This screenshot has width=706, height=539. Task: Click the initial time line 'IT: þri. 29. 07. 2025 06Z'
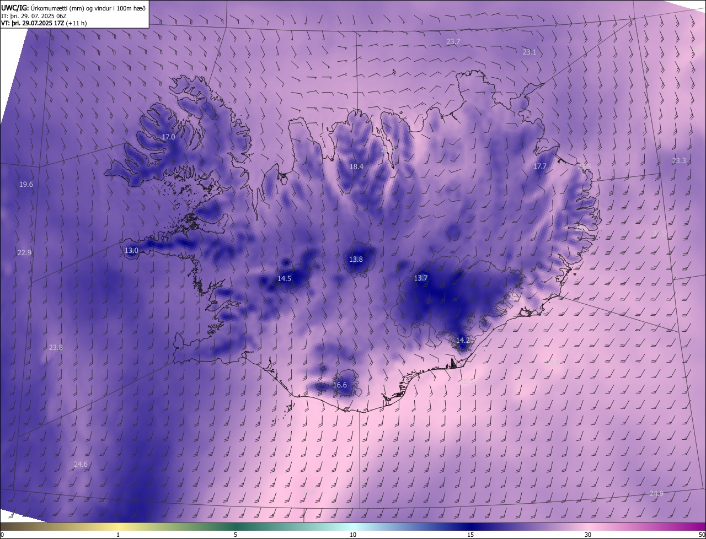click(34, 15)
